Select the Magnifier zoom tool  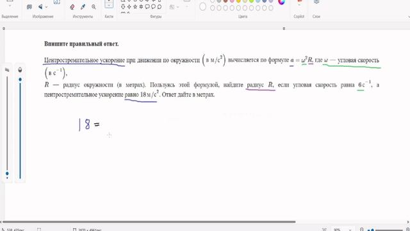[94, 7]
